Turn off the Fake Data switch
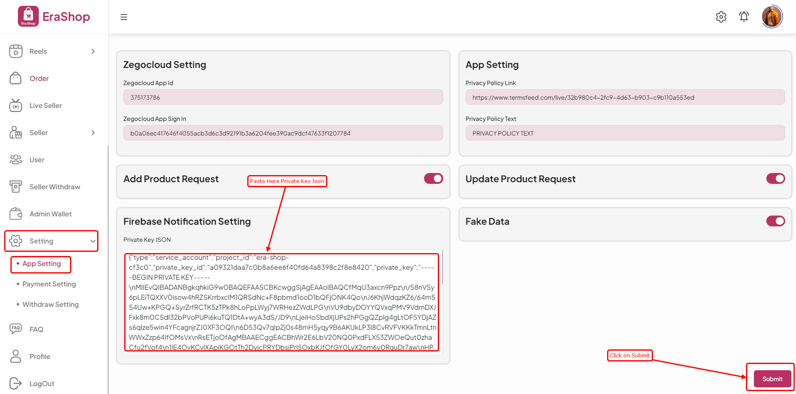The width and height of the screenshot is (796, 394). (x=775, y=221)
